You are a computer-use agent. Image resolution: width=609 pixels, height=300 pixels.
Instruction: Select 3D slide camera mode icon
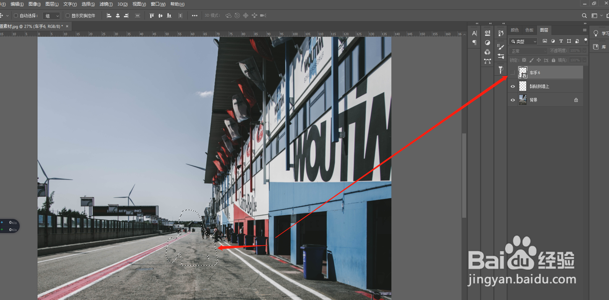tap(254, 16)
